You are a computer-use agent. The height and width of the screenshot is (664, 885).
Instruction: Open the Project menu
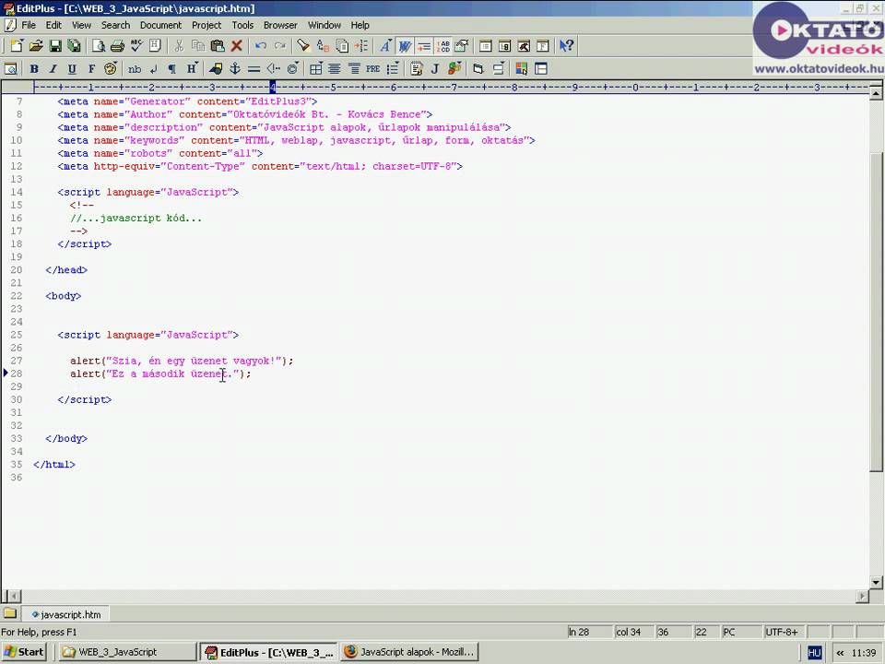[x=206, y=25]
